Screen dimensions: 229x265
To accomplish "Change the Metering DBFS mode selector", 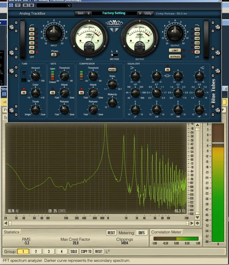I will click(x=141, y=233).
